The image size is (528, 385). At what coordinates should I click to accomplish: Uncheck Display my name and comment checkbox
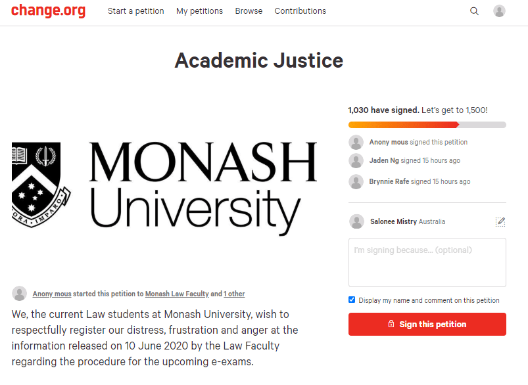coord(352,300)
